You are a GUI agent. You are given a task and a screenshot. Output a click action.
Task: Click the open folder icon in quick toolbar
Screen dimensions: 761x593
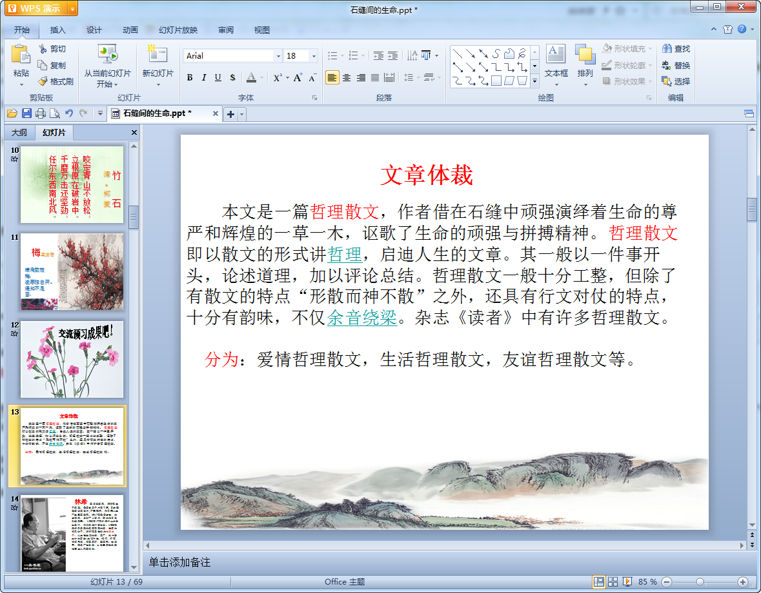(12, 113)
